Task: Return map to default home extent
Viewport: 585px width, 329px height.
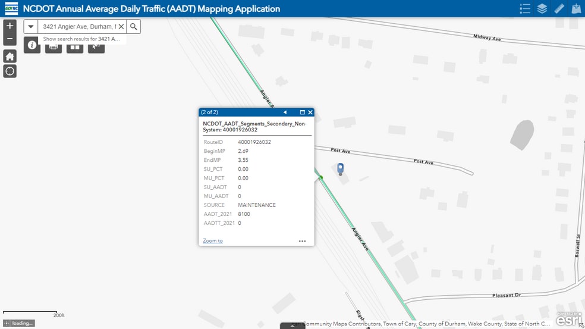Action: tap(10, 56)
